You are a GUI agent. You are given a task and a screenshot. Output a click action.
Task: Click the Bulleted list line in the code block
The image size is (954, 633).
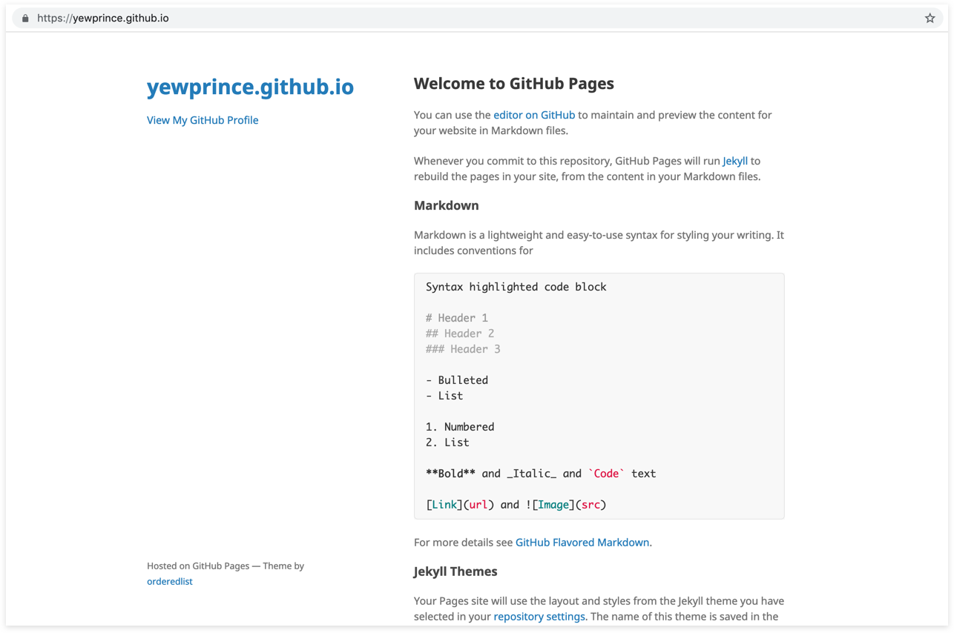pyautogui.click(x=457, y=380)
